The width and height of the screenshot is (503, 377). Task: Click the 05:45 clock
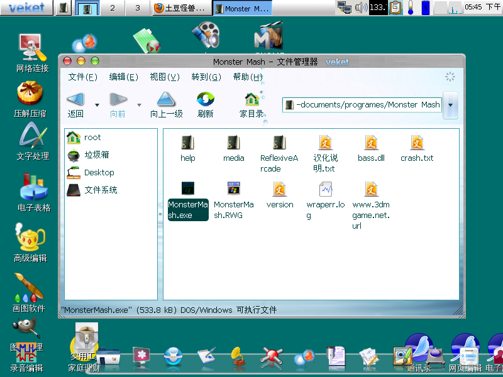tap(482, 7)
